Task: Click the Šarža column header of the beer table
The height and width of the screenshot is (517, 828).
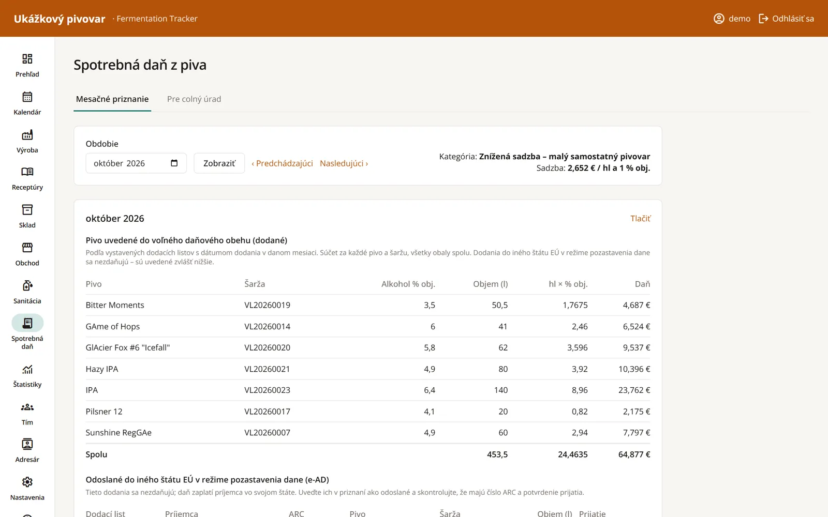Action: click(x=255, y=284)
